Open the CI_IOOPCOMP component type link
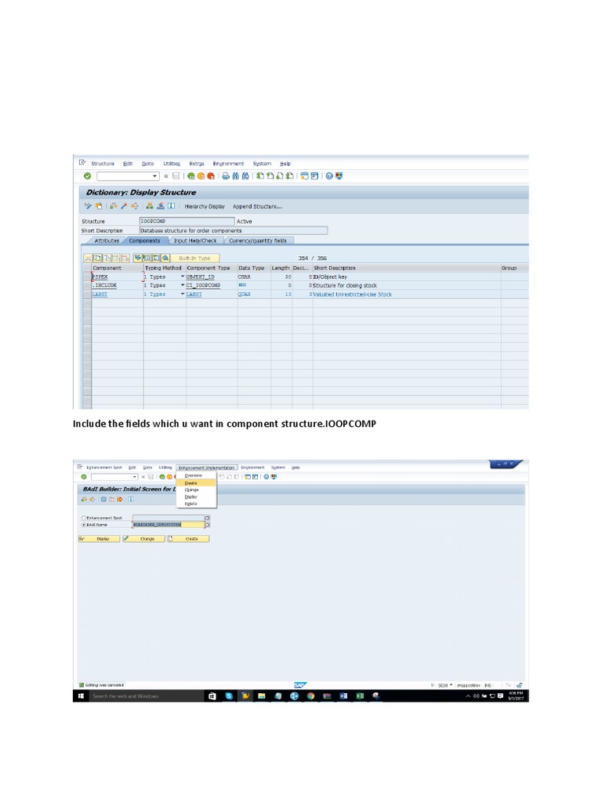The width and height of the screenshot is (602, 802). [203, 285]
